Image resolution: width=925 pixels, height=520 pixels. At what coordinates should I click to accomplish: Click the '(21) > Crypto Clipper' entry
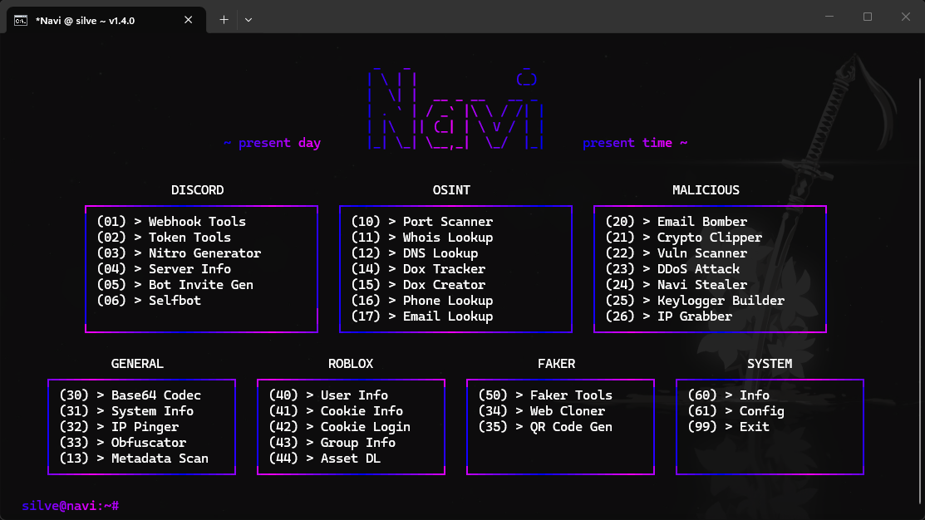pyautogui.click(x=684, y=238)
